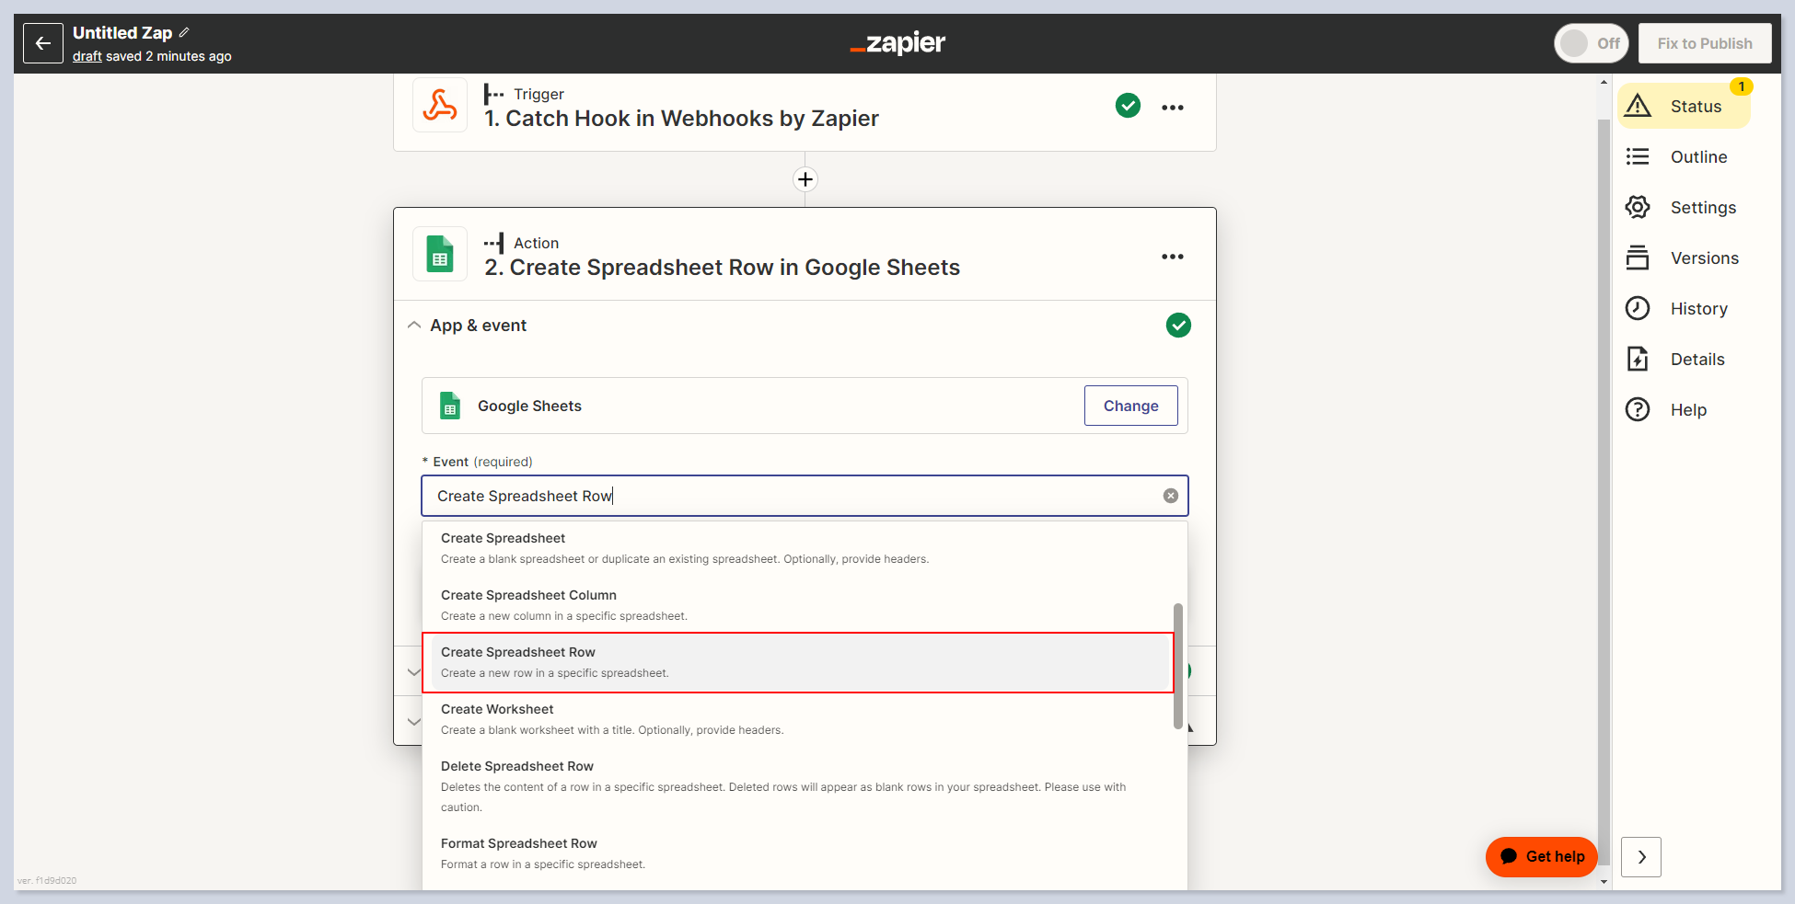
Task: Collapse the App & event section
Action: (414, 326)
